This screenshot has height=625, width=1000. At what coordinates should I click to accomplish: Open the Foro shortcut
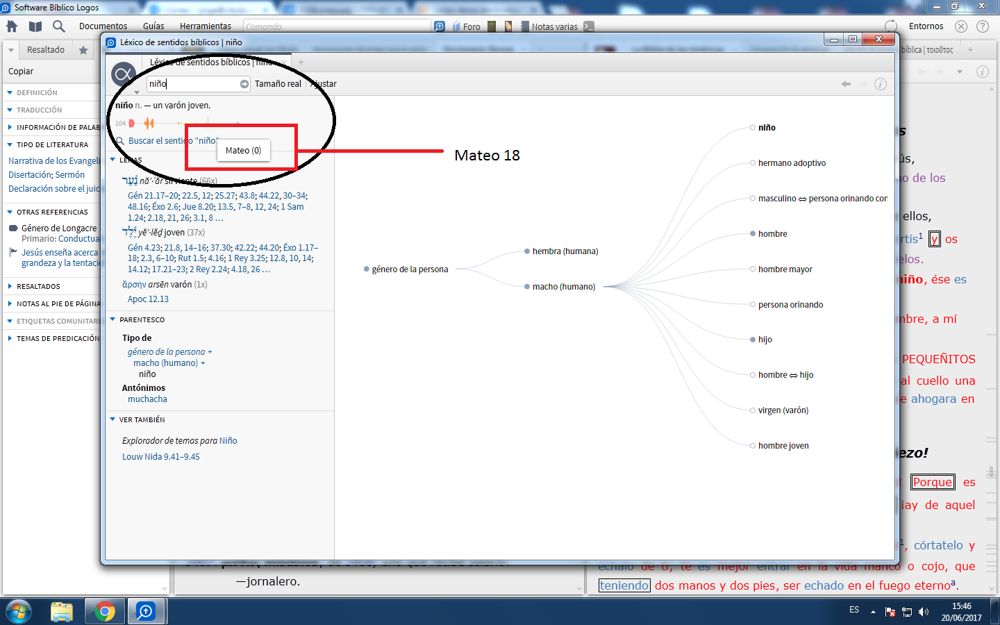[x=467, y=26]
